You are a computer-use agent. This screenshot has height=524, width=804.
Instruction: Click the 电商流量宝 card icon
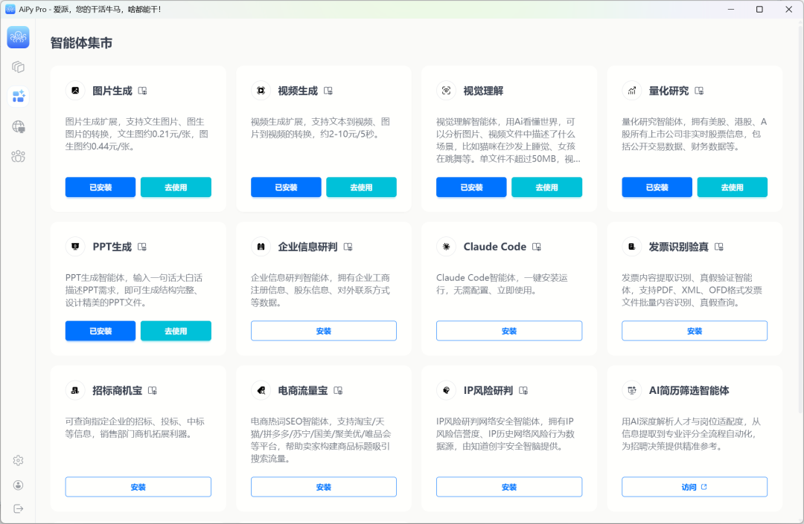point(261,390)
